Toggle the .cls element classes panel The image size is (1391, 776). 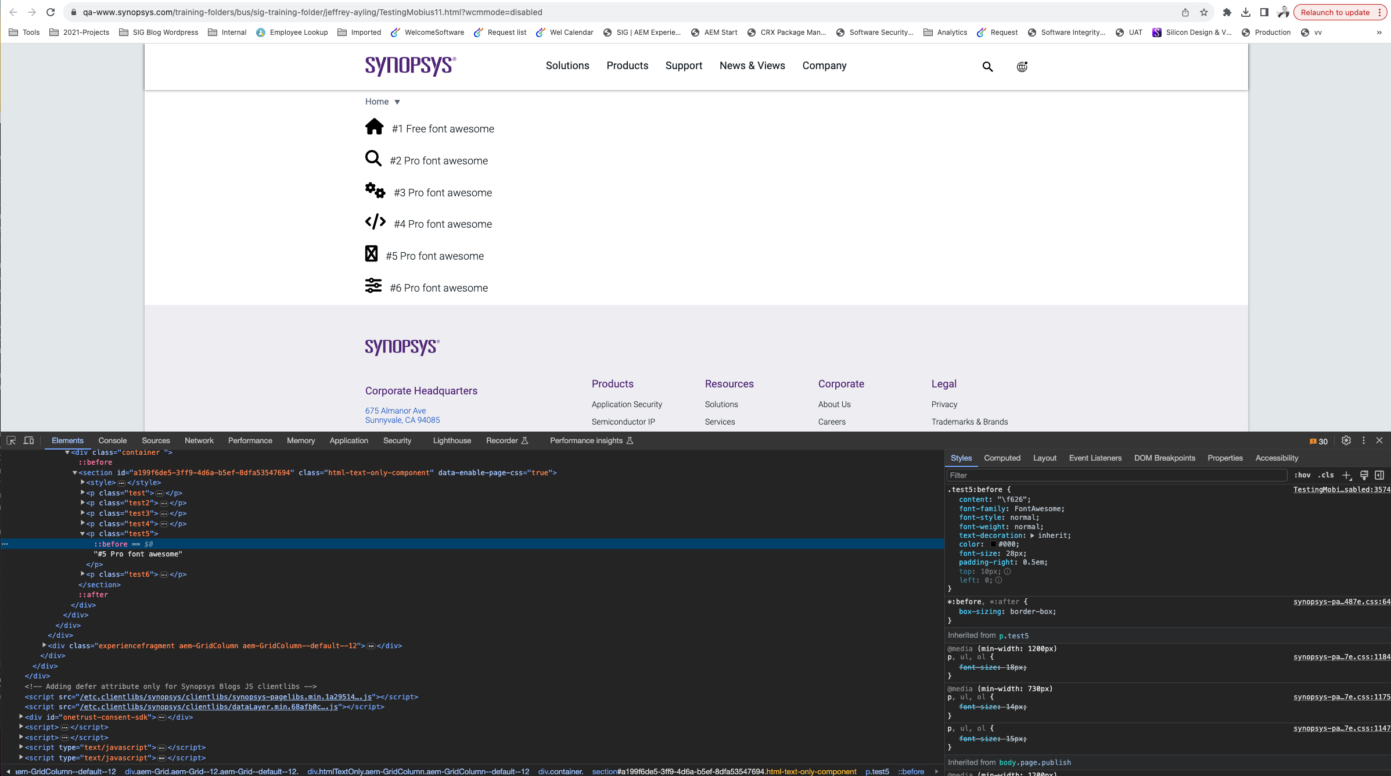tap(1325, 475)
